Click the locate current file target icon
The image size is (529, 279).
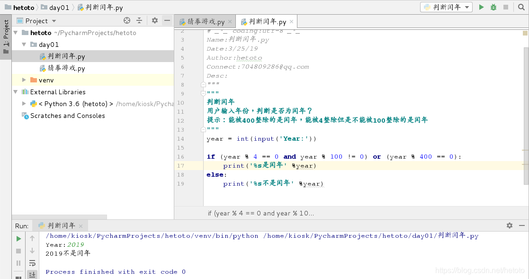(127, 20)
